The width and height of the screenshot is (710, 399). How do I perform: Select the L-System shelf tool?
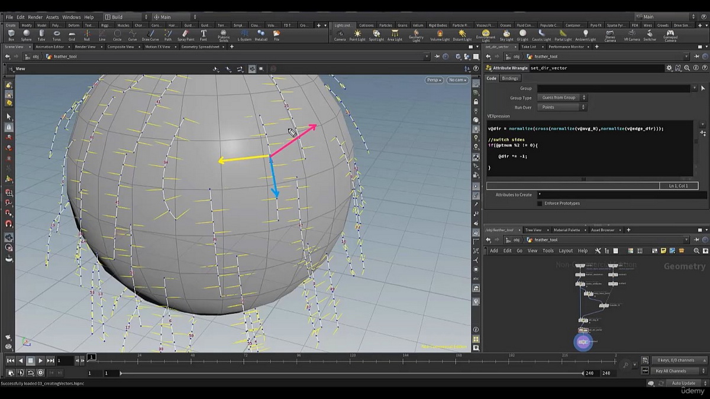(x=244, y=35)
